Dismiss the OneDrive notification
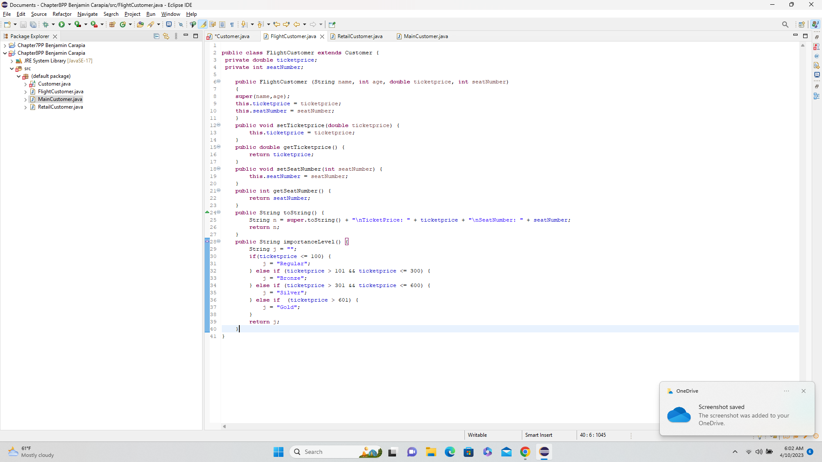Screen dimensions: 822x462 tap(804, 391)
